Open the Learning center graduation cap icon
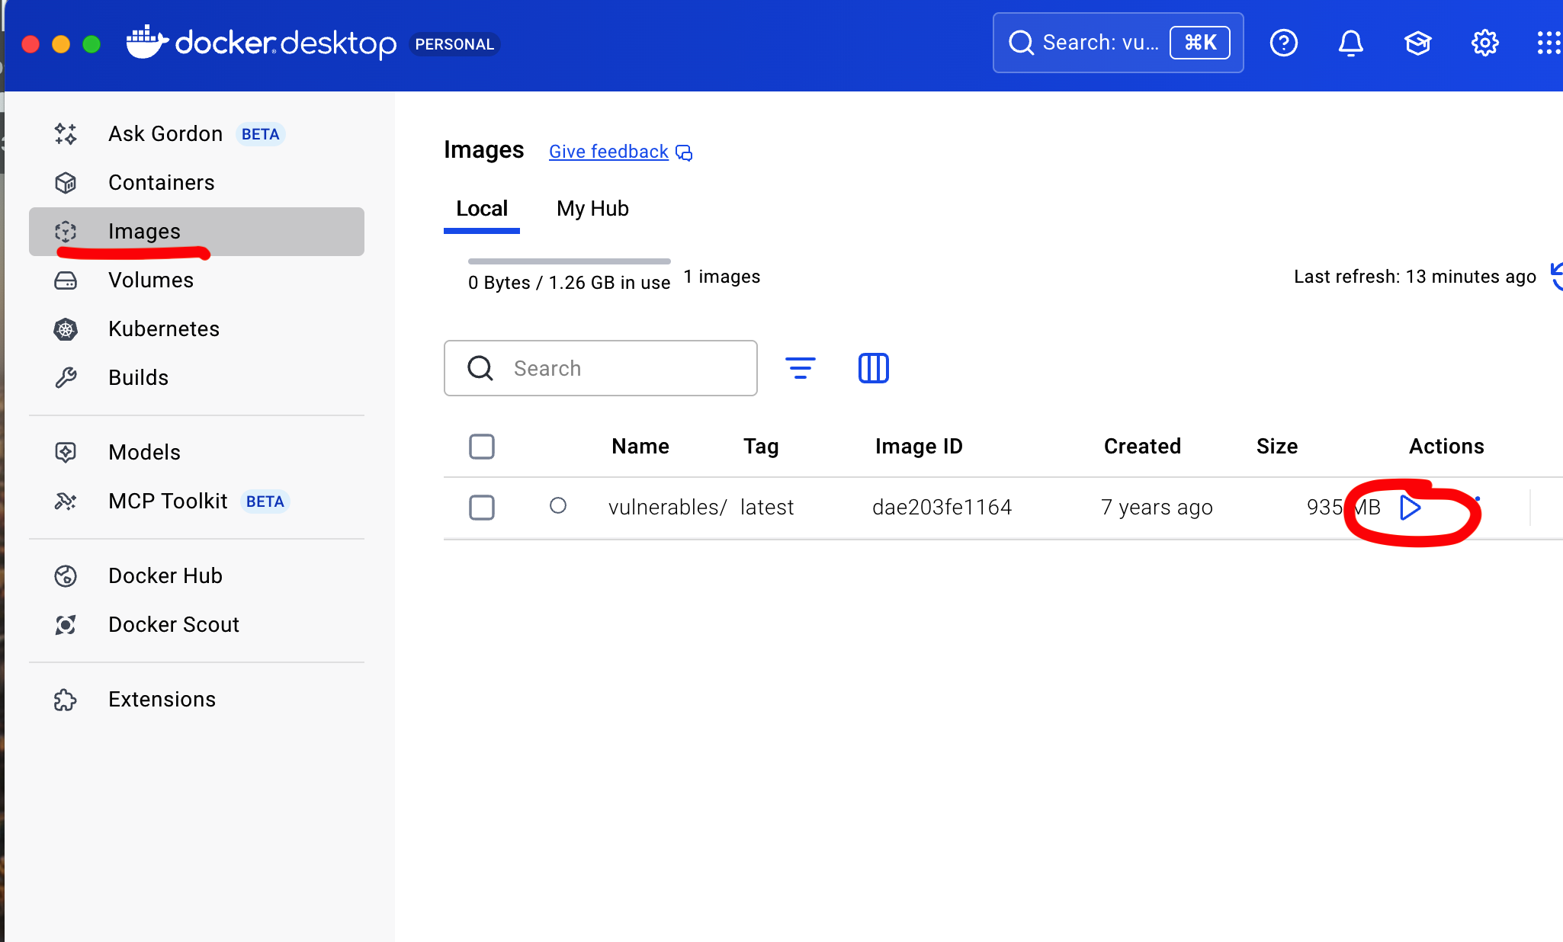The image size is (1563, 942). [1417, 43]
